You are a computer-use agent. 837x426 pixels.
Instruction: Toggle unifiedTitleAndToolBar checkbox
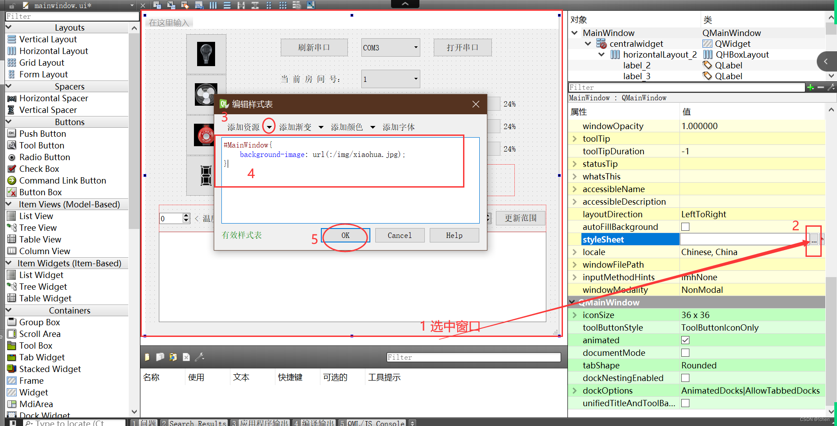685,403
